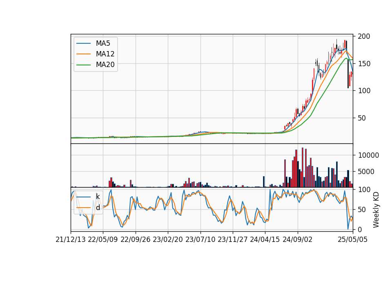Click the orange MA12 legend line sample
The height and width of the screenshot is (282, 392).
point(83,54)
